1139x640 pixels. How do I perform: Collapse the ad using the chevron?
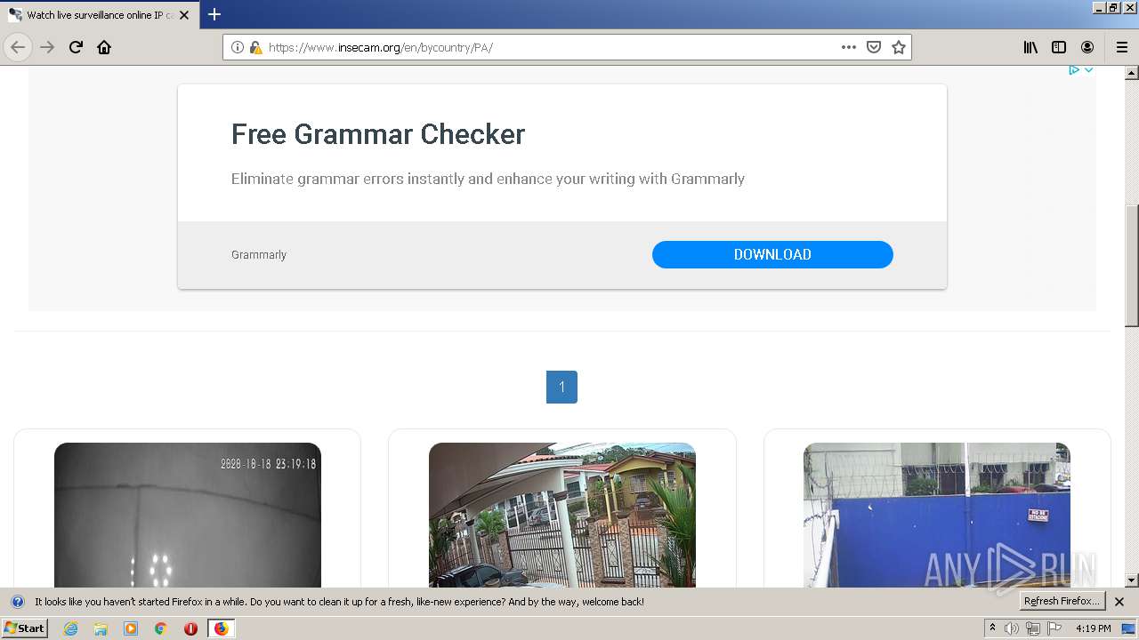(1088, 69)
